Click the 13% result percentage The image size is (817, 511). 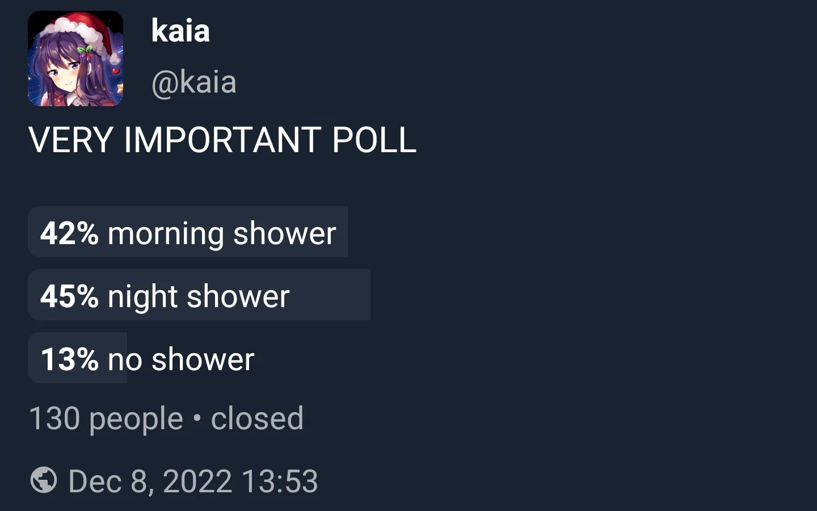point(69,359)
